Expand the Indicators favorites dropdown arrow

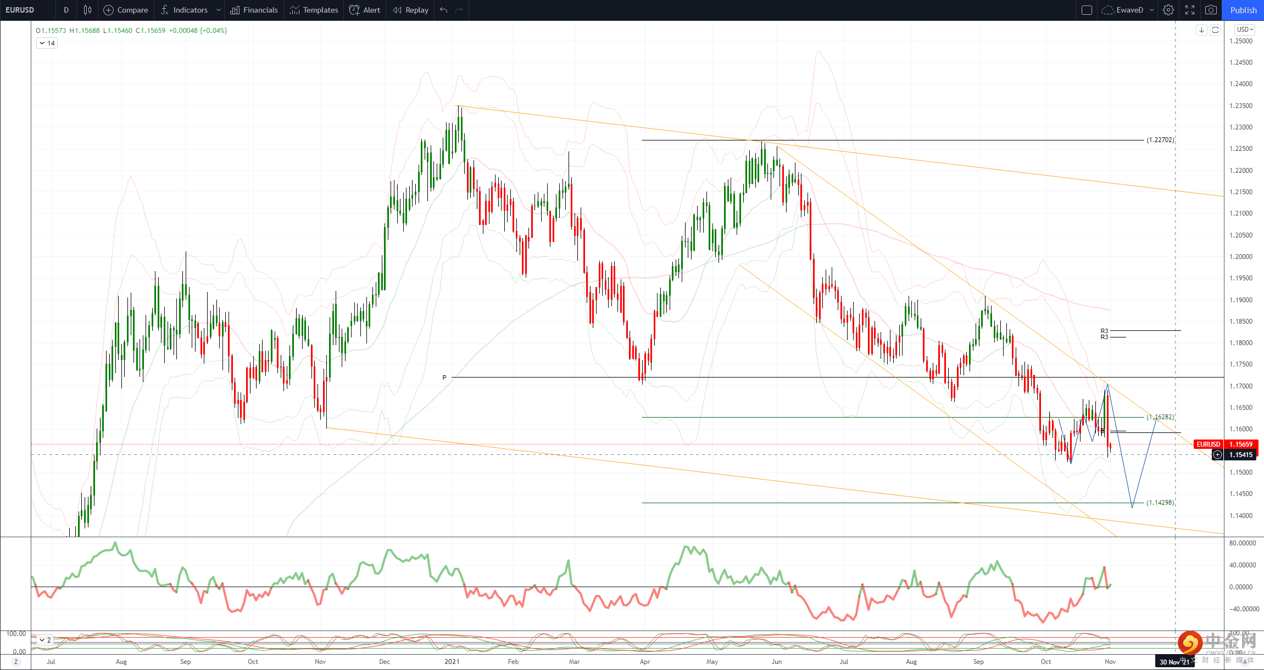(x=218, y=10)
